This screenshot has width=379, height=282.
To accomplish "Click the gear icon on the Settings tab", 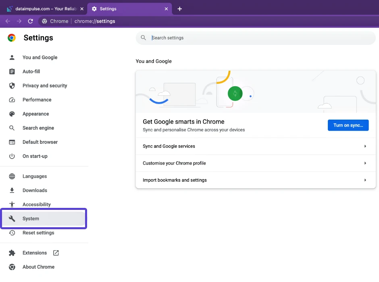I will pyautogui.click(x=94, y=9).
